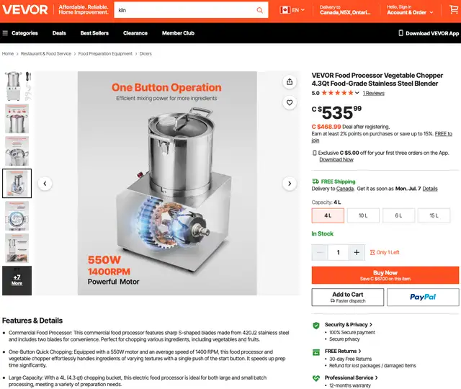Increase quantity with the plus stepper
The height and width of the screenshot is (389, 461).
pyautogui.click(x=357, y=252)
